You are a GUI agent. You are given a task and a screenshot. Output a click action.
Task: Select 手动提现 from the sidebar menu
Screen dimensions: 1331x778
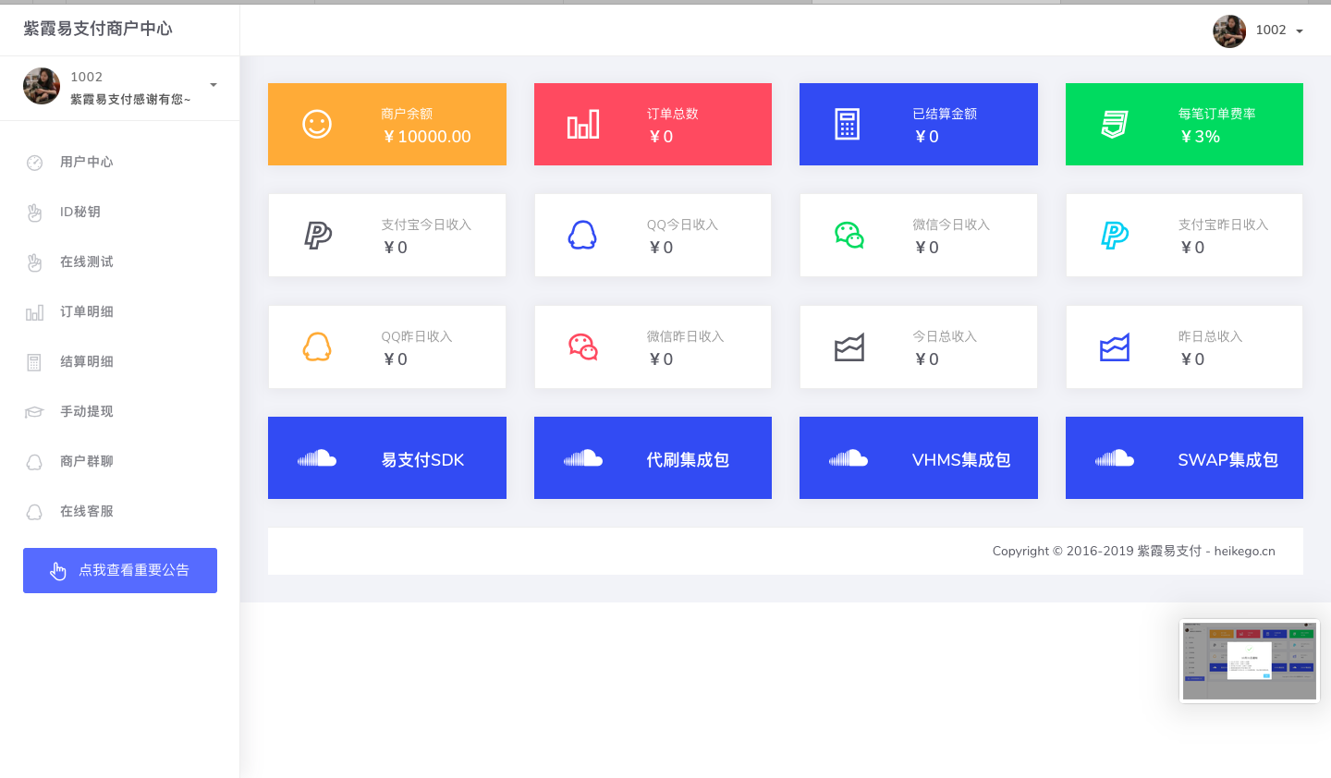[x=86, y=412]
